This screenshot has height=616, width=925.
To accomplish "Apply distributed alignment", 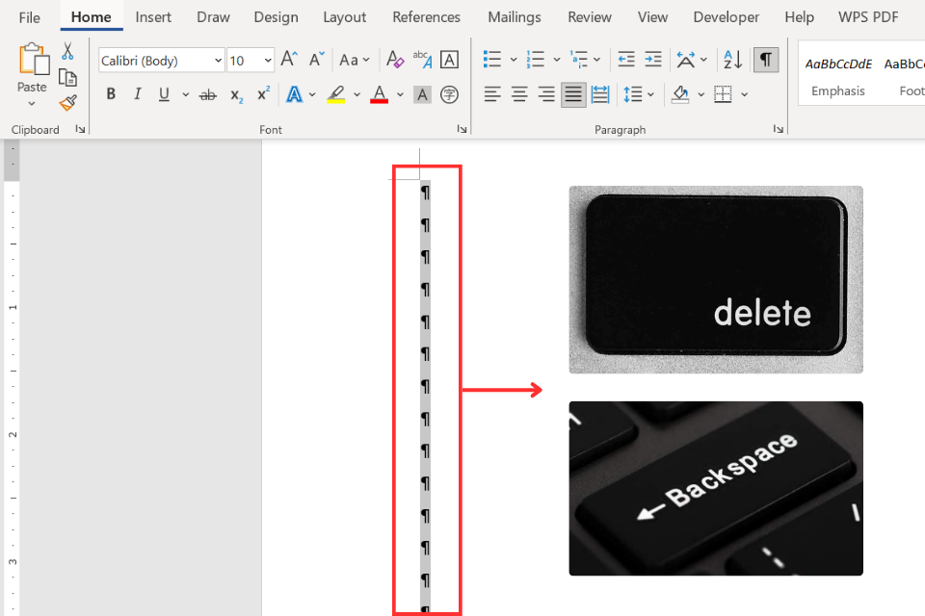I will [x=600, y=94].
